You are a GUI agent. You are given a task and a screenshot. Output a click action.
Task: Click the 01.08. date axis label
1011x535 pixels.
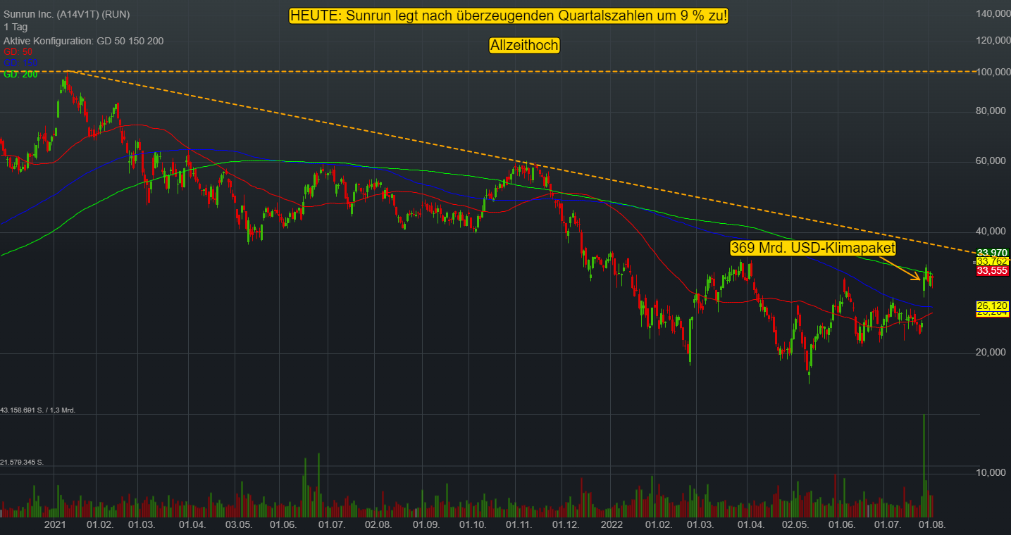[931, 524]
